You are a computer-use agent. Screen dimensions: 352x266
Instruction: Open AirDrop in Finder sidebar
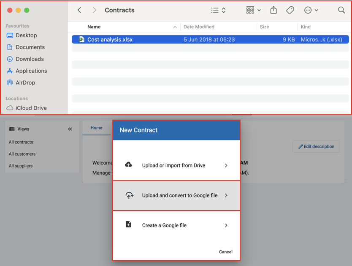25,82
